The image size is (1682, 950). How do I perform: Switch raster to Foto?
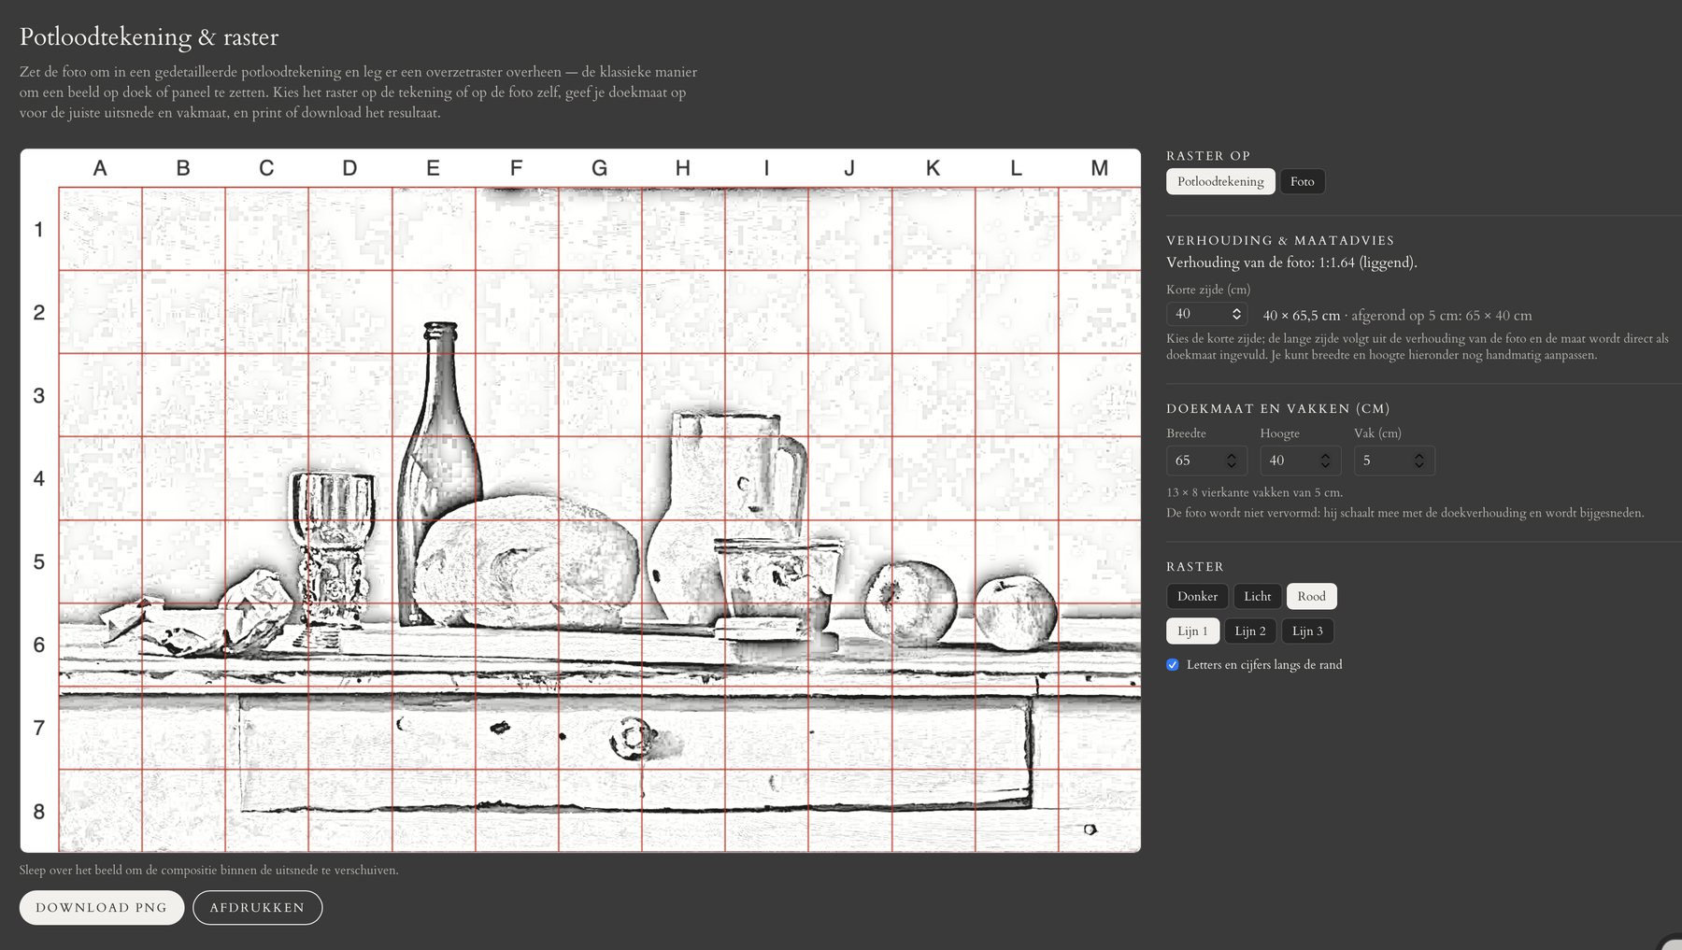(x=1302, y=181)
